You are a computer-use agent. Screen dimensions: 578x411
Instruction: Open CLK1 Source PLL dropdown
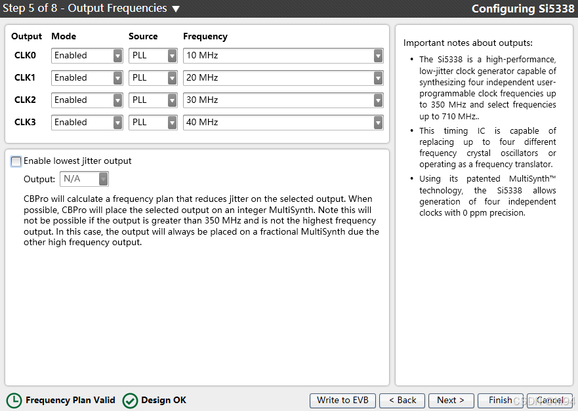pos(153,78)
